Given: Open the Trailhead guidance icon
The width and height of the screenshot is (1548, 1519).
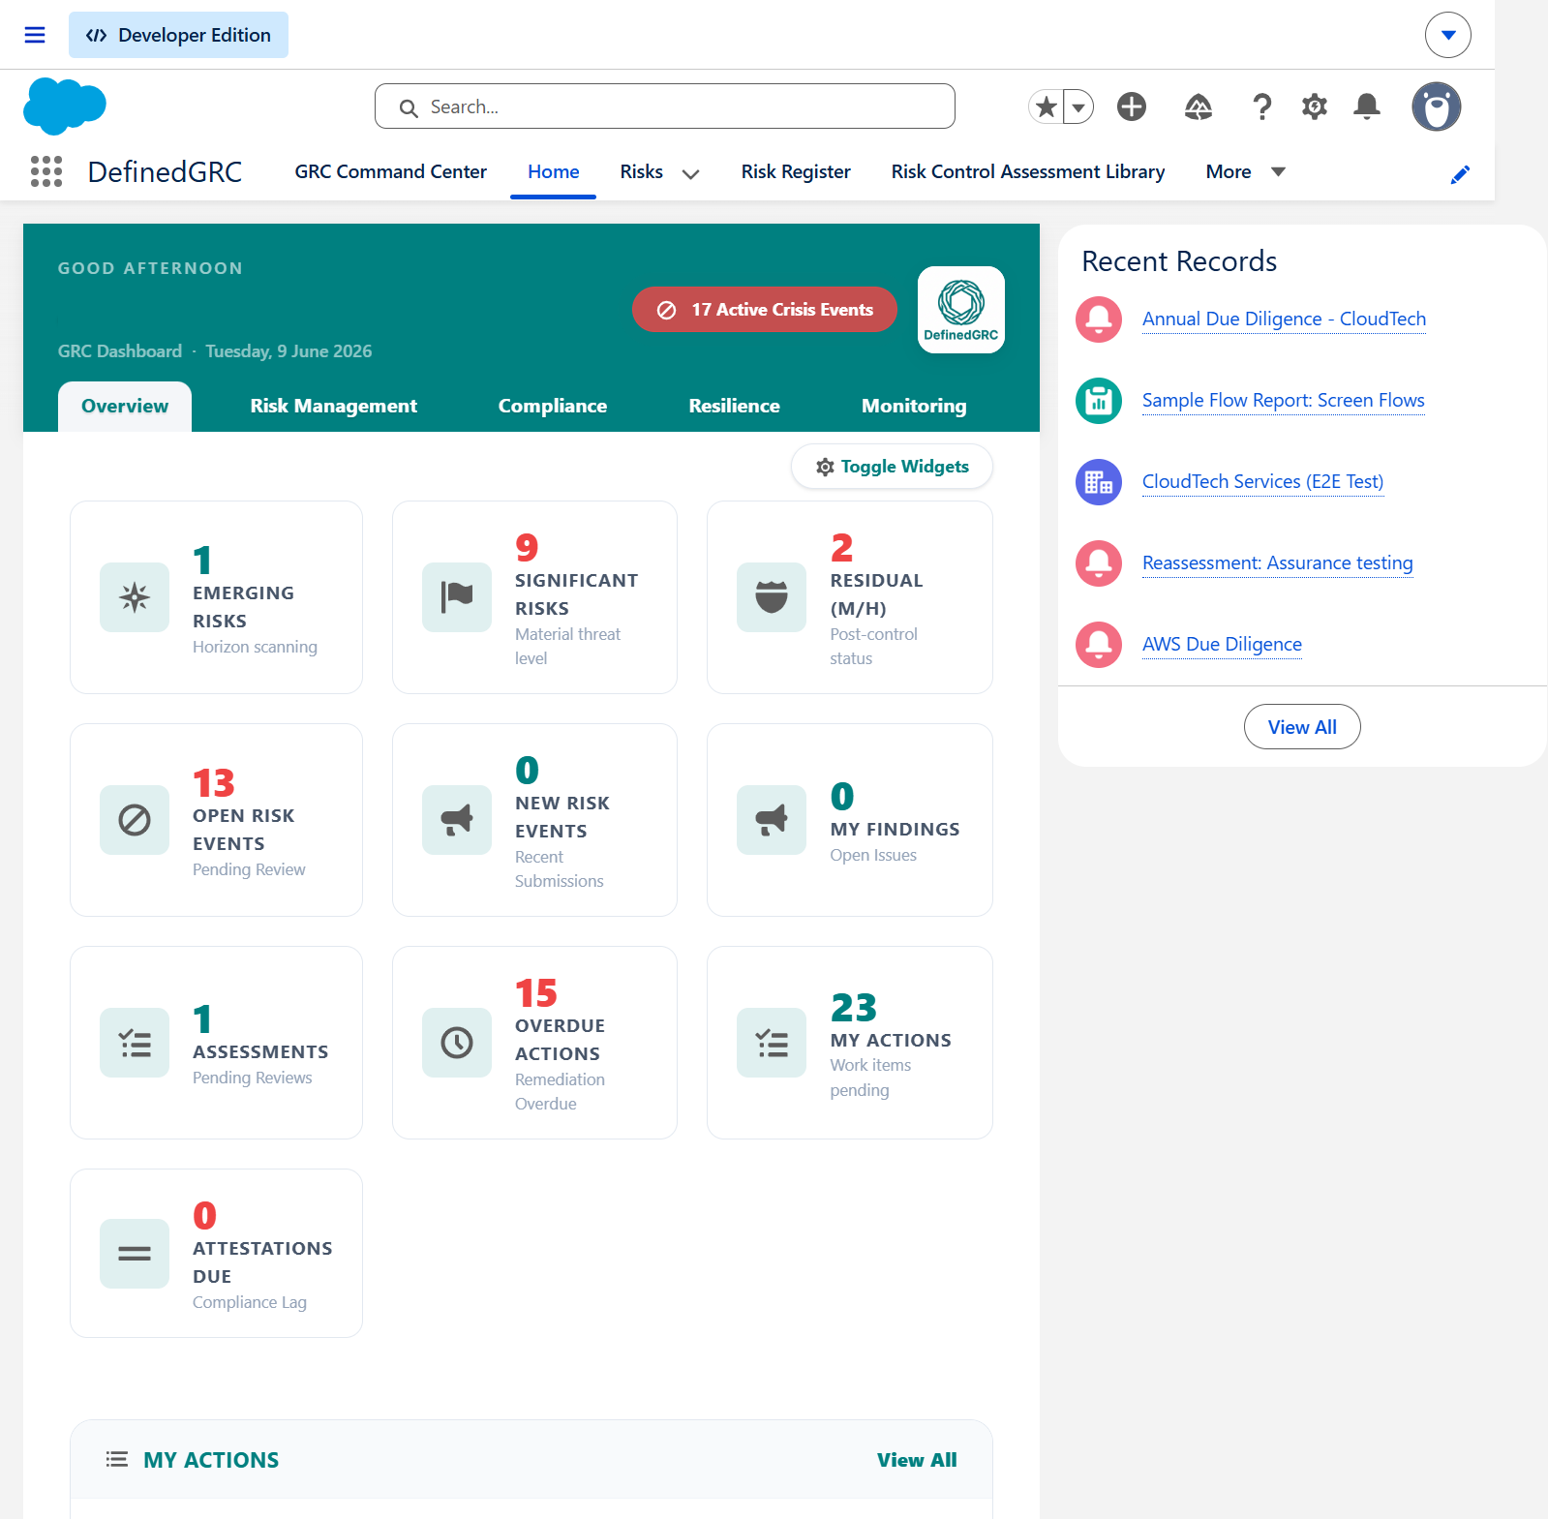Looking at the screenshot, I should click(x=1199, y=106).
